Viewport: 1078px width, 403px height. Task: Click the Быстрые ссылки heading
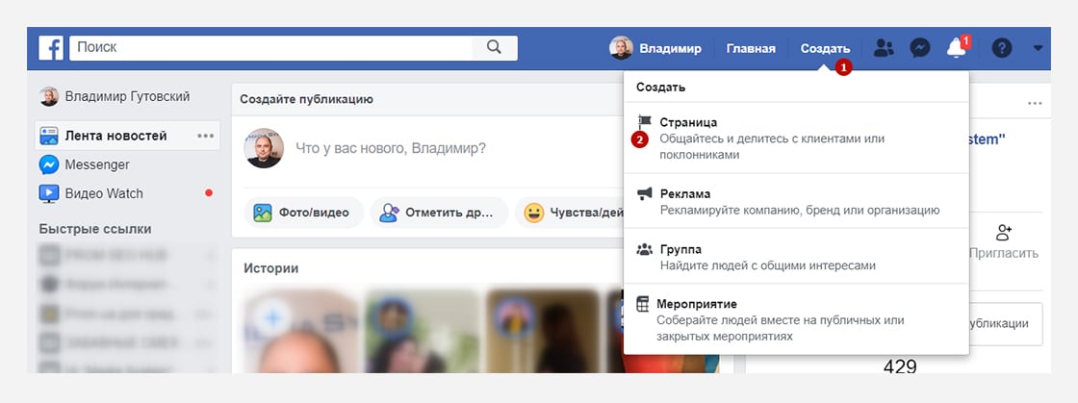pos(95,229)
